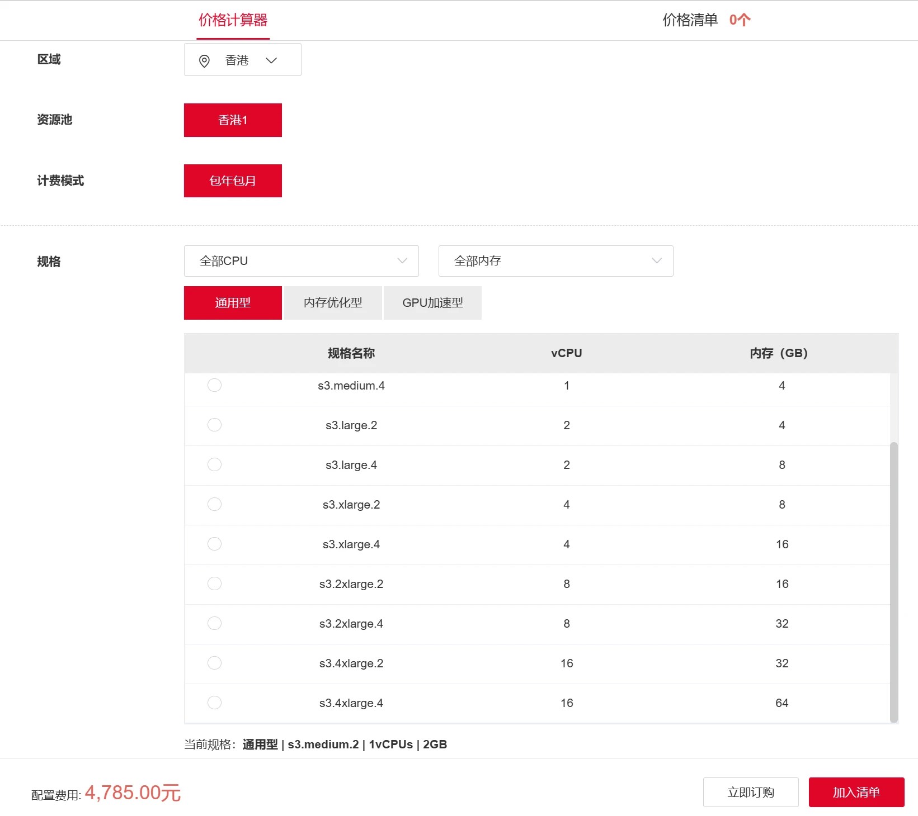
Task: Open the 价格清单 tab
Action: [690, 20]
